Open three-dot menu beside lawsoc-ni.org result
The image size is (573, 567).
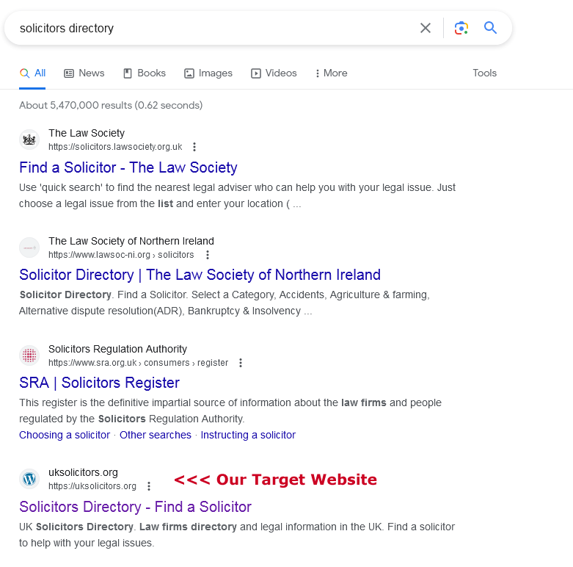pyautogui.click(x=208, y=255)
